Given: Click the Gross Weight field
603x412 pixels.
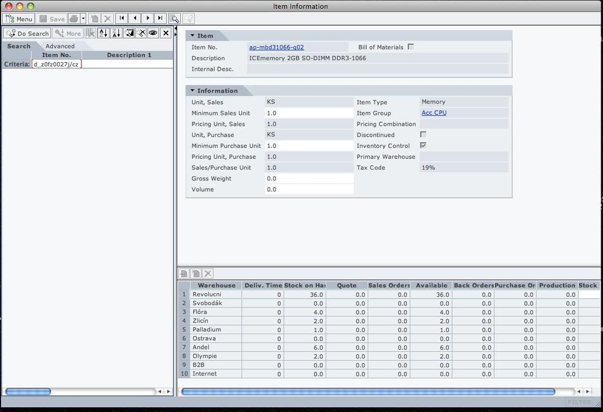Looking at the screenshot, I should tap(309, 178).
